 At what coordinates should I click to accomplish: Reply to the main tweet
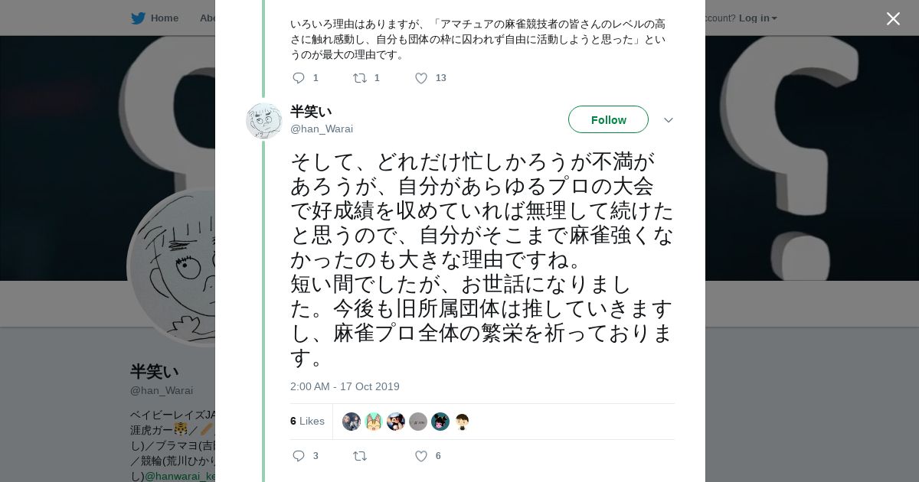[299, 456]
